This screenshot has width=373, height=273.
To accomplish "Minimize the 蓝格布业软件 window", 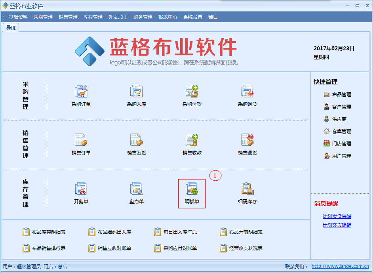I will tap(348, 6).
